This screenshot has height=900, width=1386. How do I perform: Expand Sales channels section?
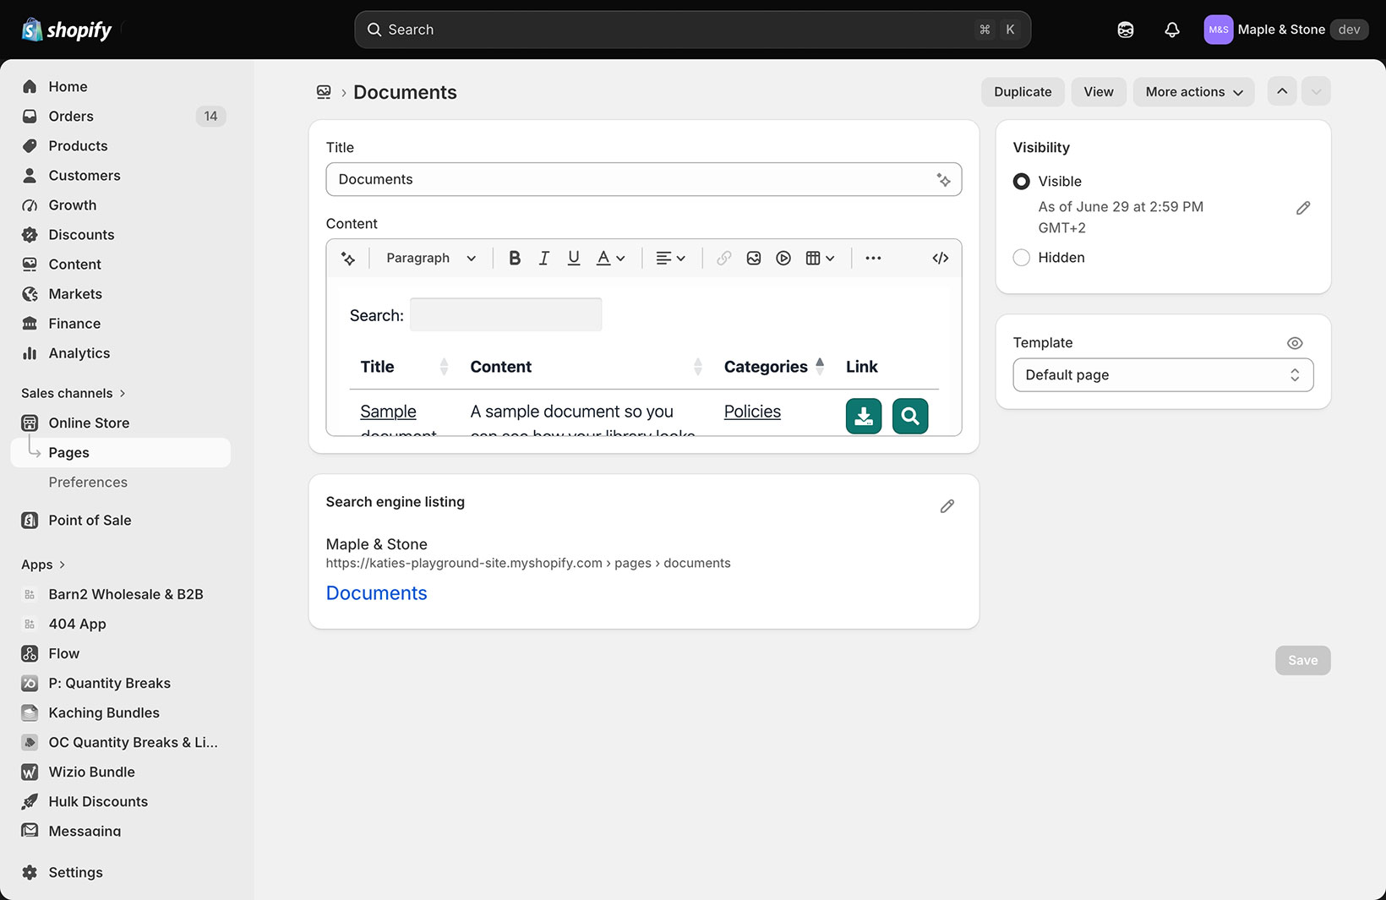click(74, 393)
